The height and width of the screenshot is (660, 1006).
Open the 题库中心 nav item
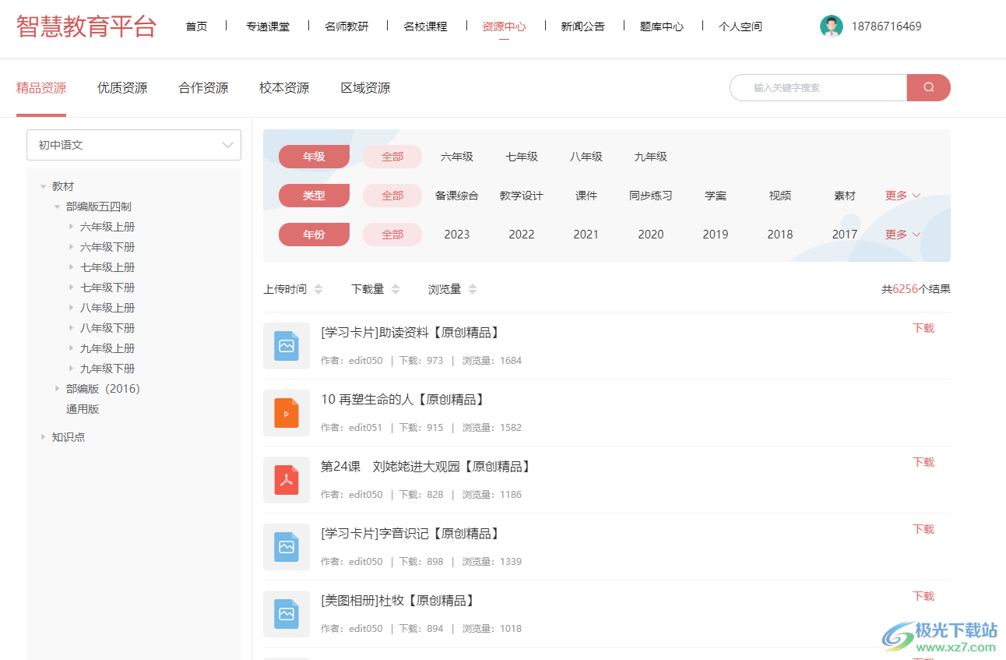click(x=662, y=26)
